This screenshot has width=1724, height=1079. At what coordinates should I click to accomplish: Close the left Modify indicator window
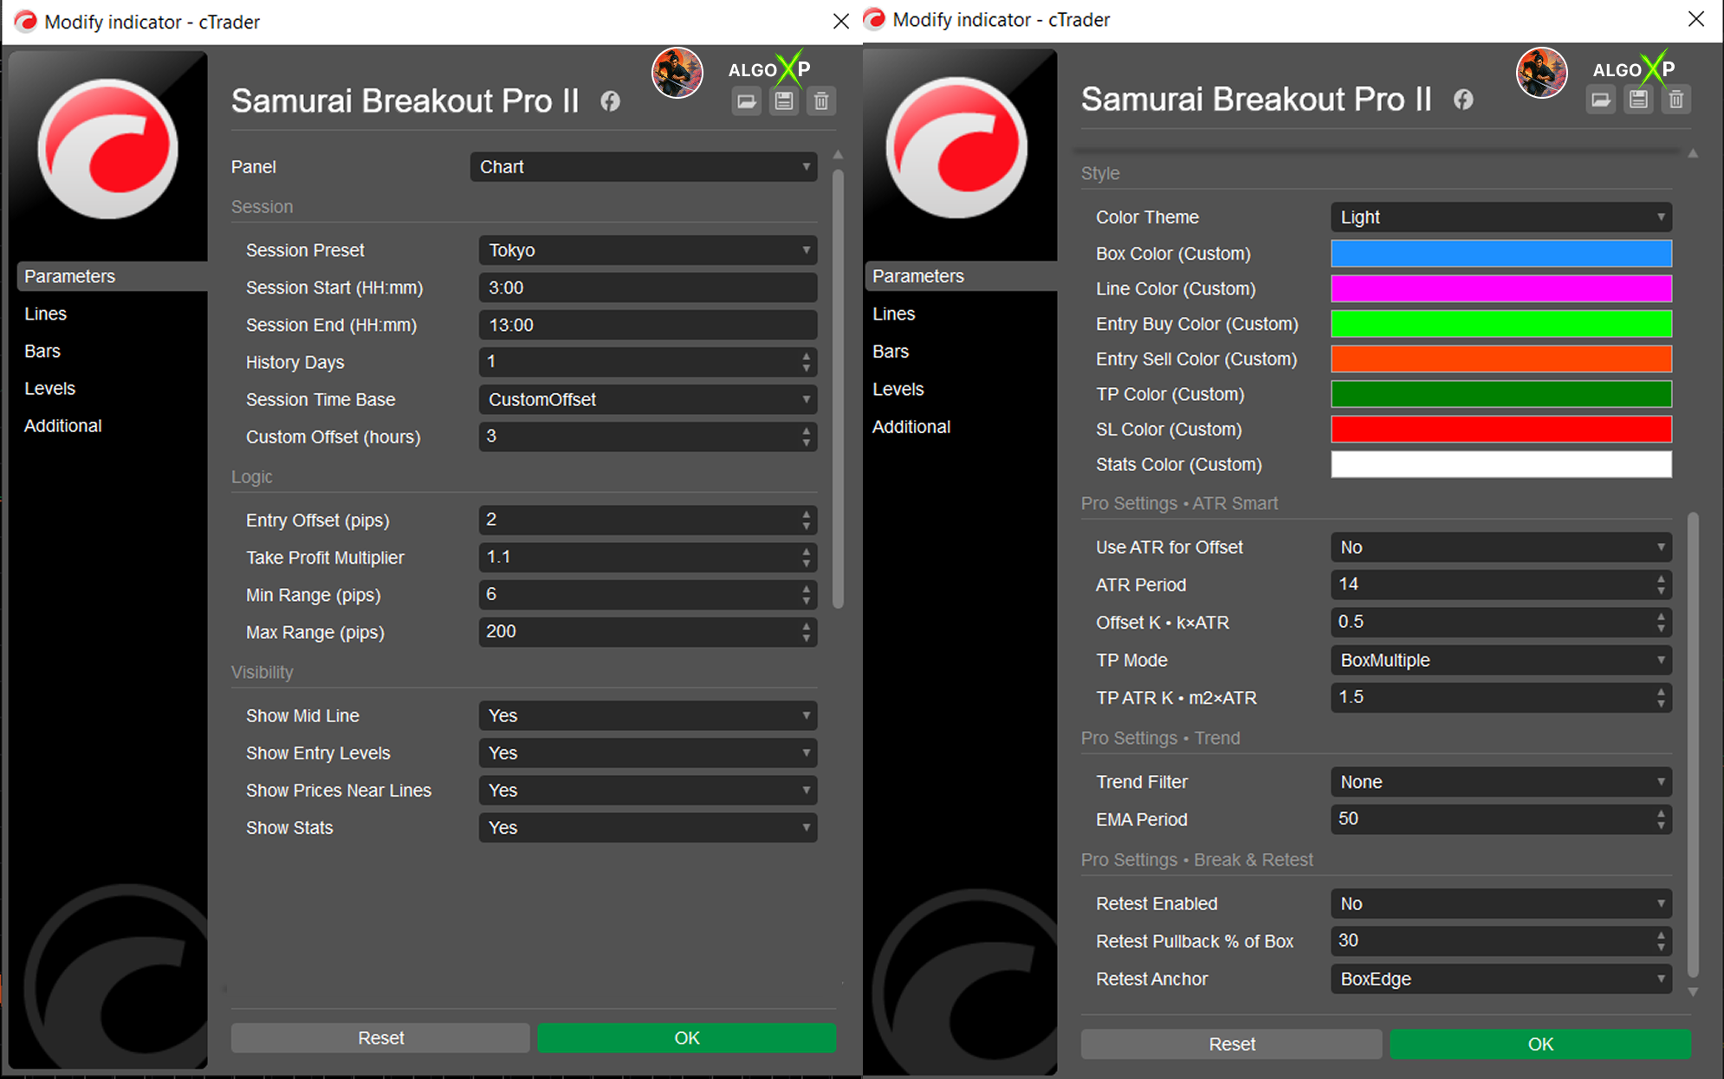(840, 22)
